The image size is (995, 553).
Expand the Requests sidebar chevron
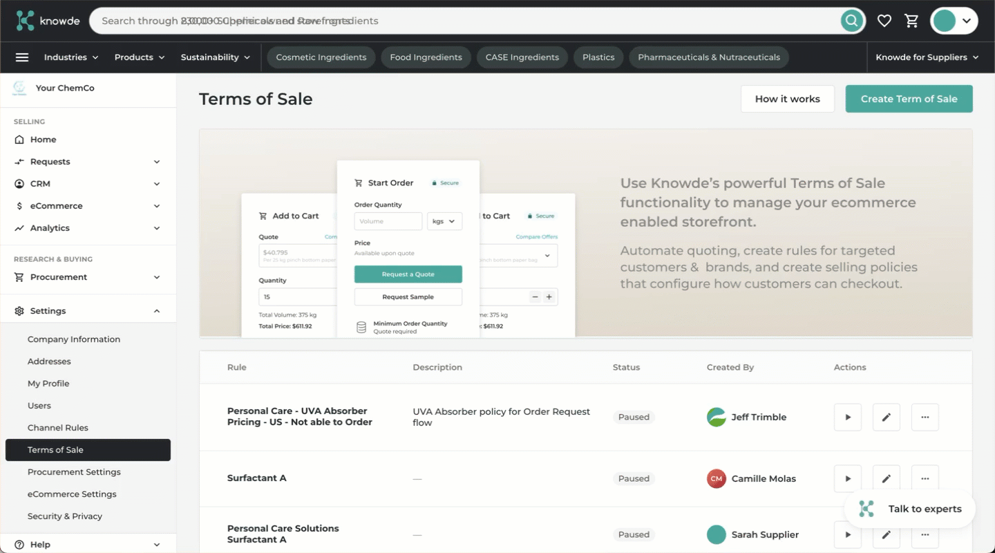pos(157,162)
